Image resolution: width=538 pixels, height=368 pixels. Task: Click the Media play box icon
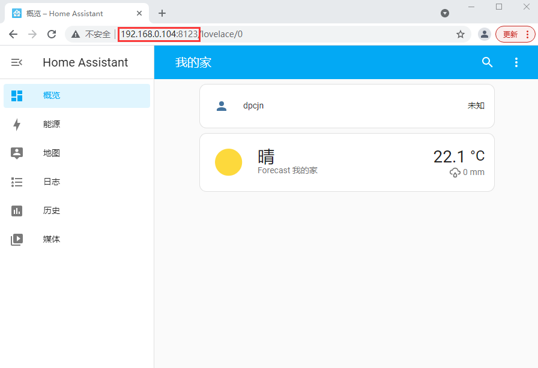17,240
